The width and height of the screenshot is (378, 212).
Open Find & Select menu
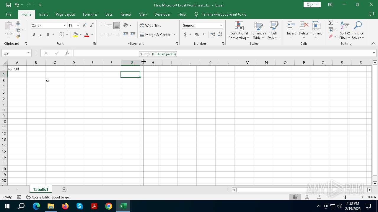[x=358, y=30]
